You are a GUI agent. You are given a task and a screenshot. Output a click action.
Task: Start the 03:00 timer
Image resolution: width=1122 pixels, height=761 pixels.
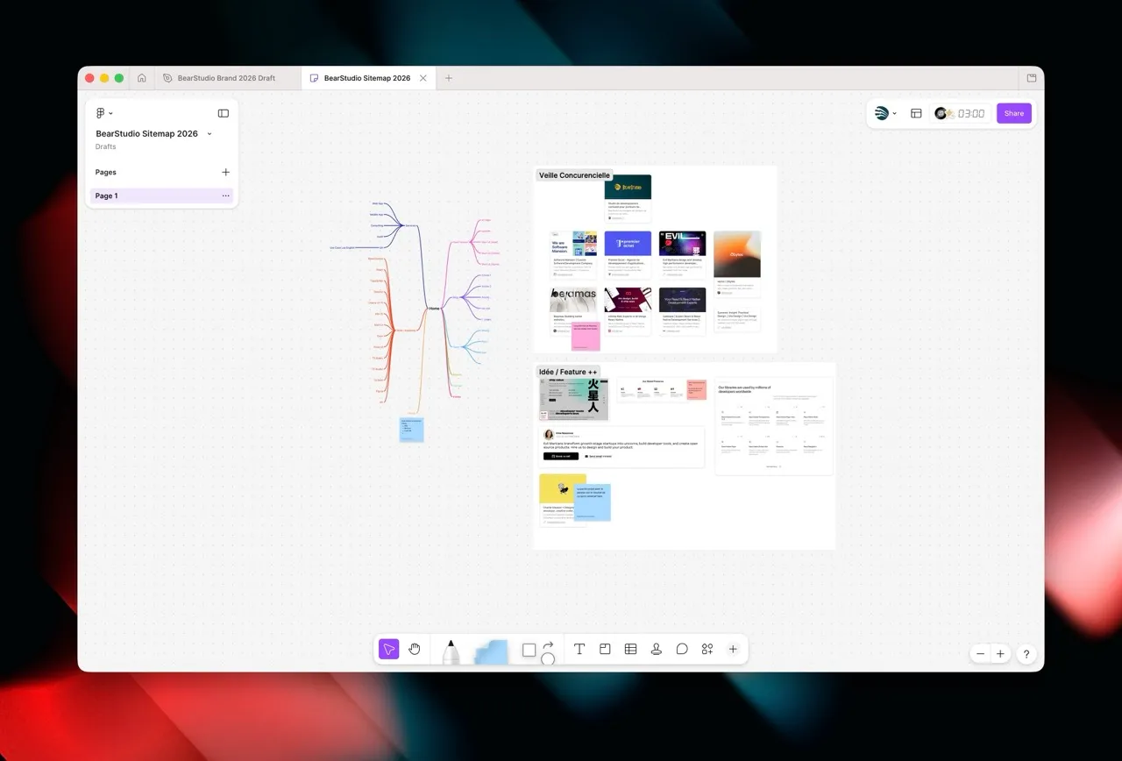(x=960, y=113)
